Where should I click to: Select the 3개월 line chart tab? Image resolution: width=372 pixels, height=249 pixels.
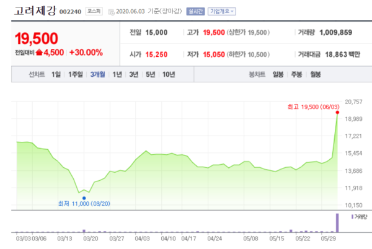97,74
